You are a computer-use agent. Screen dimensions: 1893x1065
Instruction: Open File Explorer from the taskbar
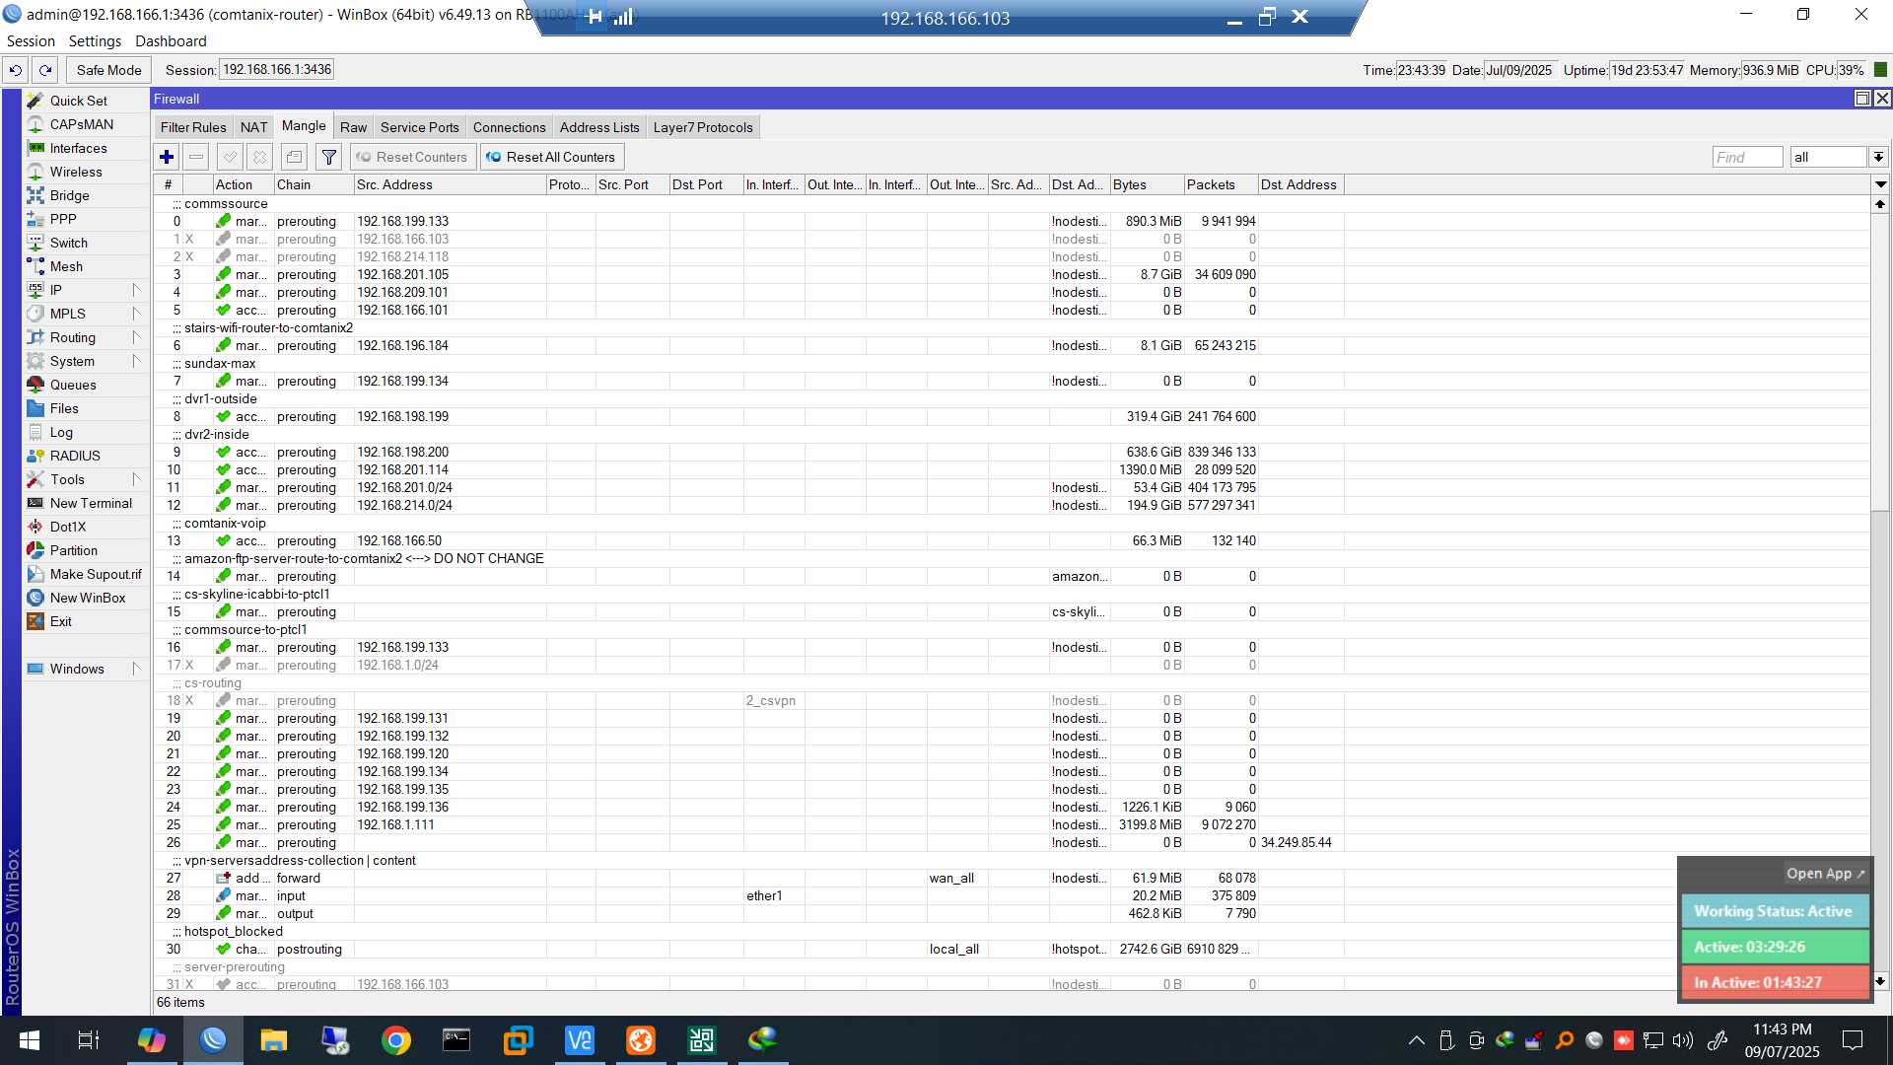273,1040
